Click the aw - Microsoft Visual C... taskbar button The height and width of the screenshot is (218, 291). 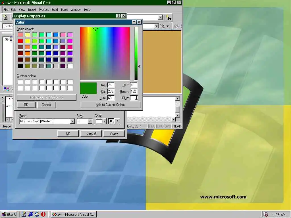pyautogui.click(x=74, y=215)
